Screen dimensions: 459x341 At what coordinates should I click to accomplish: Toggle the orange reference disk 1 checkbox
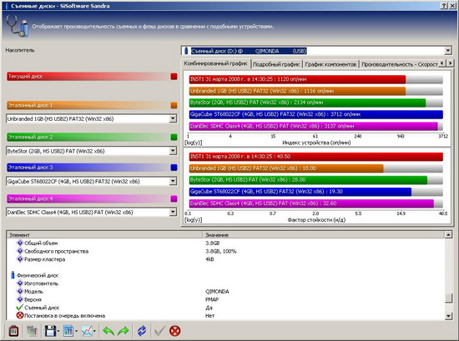coord(174,105)
